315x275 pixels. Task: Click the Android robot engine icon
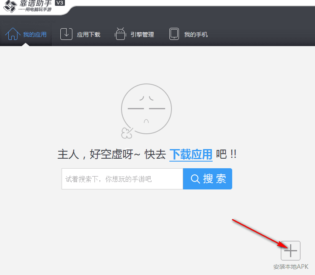point(120,34)
